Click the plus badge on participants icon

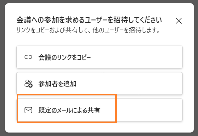(x=31, y=86)
